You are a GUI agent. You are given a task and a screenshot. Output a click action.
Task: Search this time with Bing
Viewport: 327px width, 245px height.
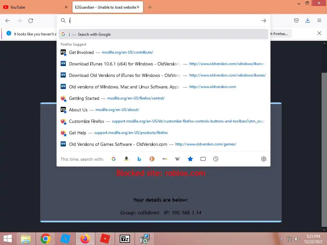[x=139, y=159]
